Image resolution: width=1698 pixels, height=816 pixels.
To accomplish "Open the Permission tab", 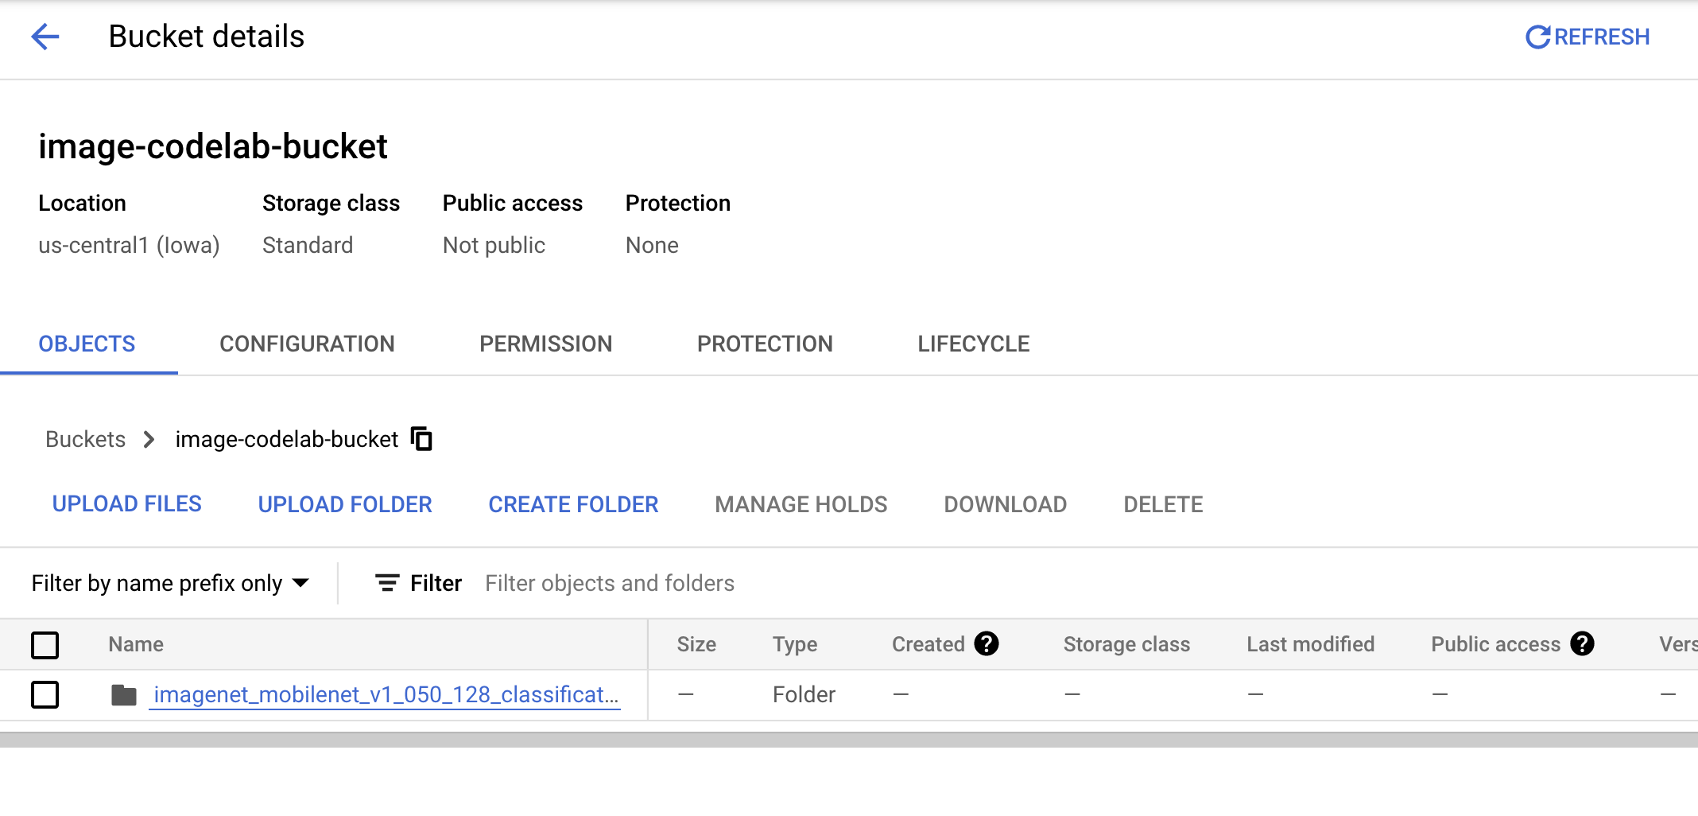I will (x=545, y=344).
